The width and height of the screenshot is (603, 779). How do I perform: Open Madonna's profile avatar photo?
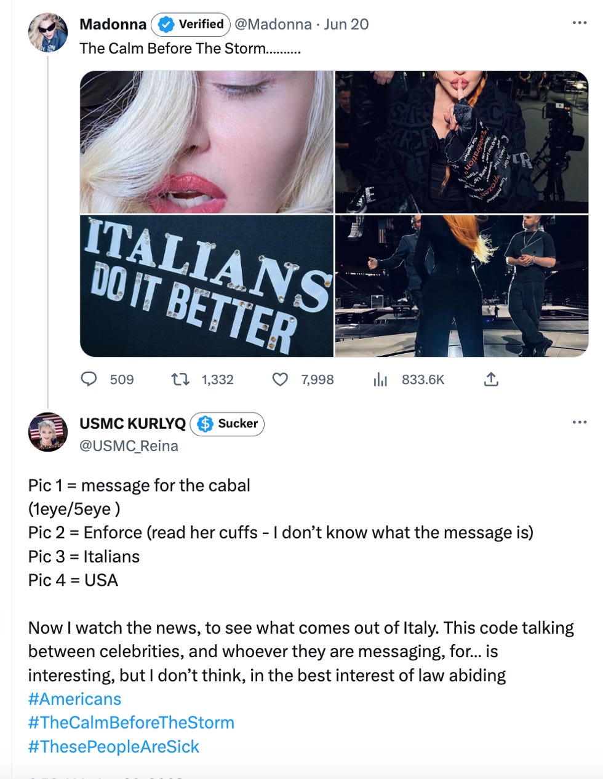[x=49, y=28]
